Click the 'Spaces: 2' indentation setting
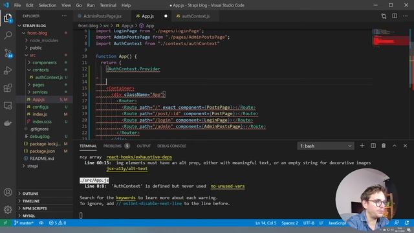414x233 pixels. point(290,223)
